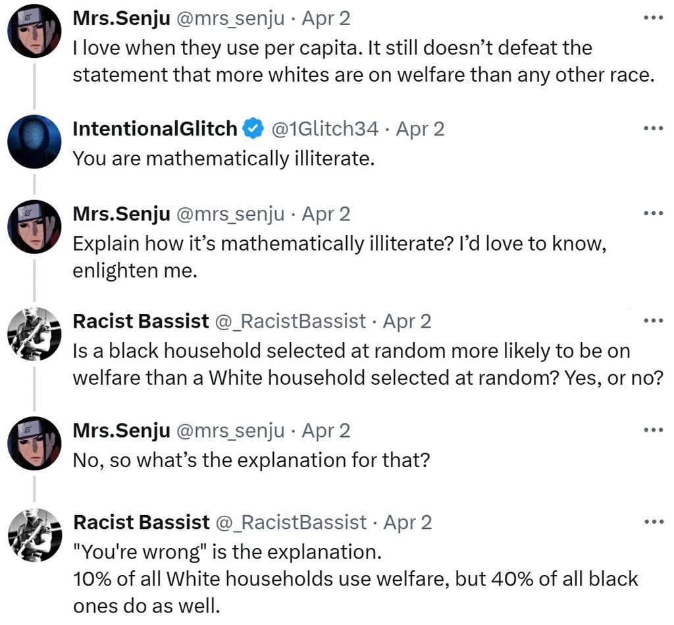Image resolution: width=674 pixels, height=625 pixels.
Task: Click Racist Bassist name on the "You're wrong" tweet
Action: tap(141, 522)
